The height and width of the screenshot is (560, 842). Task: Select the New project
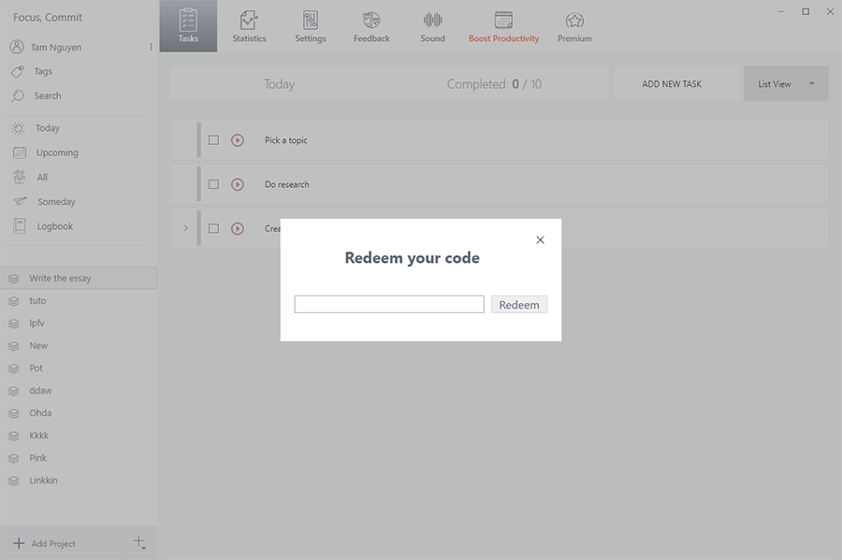click(79, 345)
